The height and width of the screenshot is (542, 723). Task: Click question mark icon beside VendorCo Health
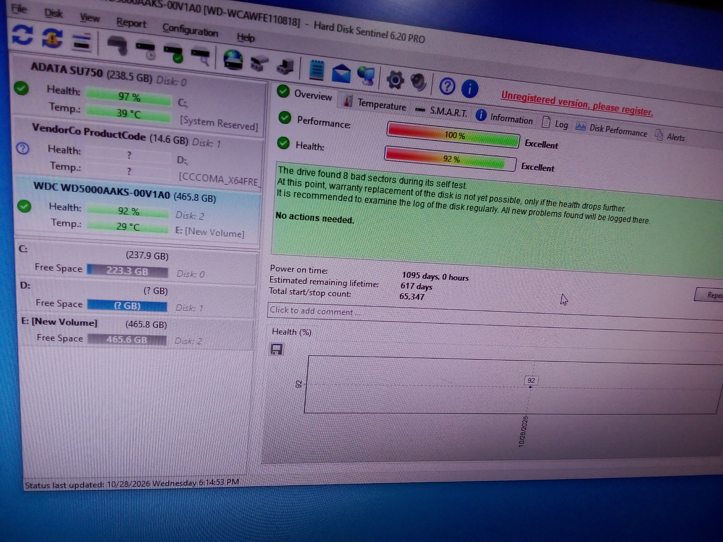tap(23, 149)
